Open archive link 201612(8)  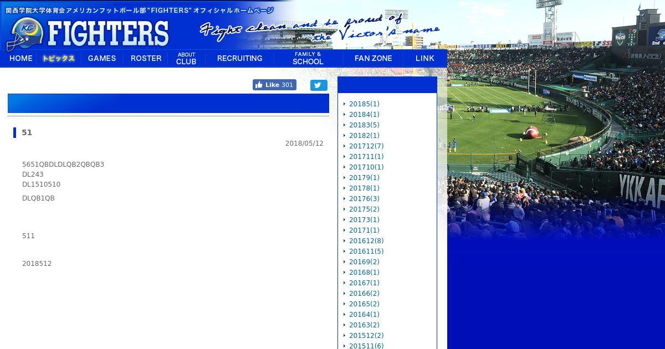(x=366, y=241)
